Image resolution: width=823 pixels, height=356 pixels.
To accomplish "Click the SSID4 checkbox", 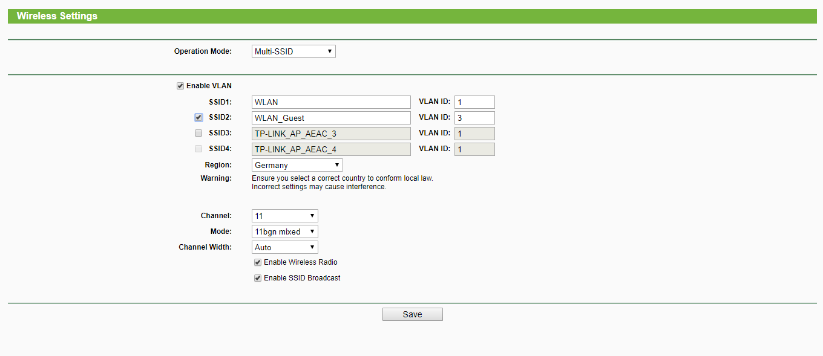I will tap(198, 149).
